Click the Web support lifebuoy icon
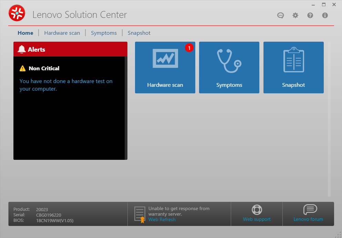 (257, 210)
